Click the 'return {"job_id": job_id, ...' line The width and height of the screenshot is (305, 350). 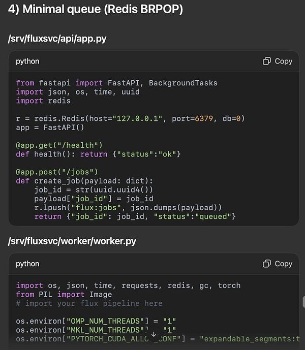(x=135, y=216)
